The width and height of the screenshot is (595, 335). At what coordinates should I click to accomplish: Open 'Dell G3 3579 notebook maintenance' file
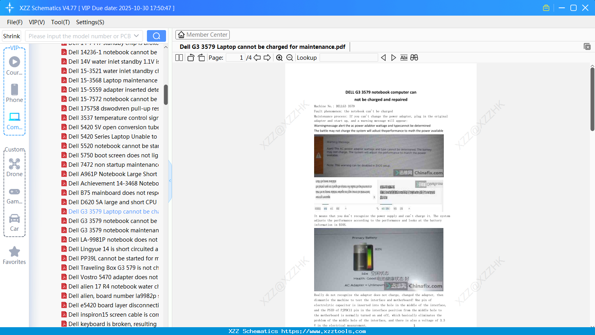[x=114, y=230]
